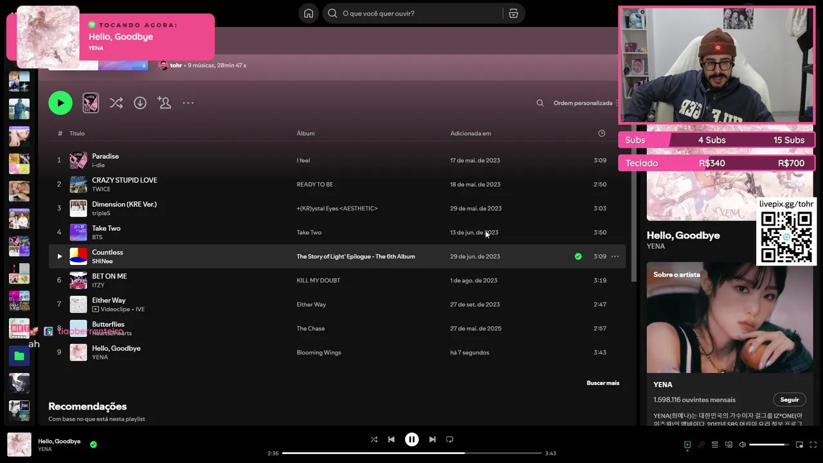Open Hello, Goodbye title in right panel

[x=683, y=235]
